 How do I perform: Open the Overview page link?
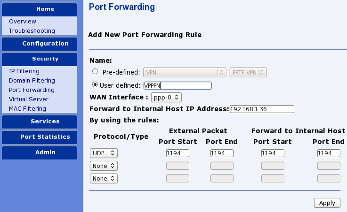pos(23,22)
